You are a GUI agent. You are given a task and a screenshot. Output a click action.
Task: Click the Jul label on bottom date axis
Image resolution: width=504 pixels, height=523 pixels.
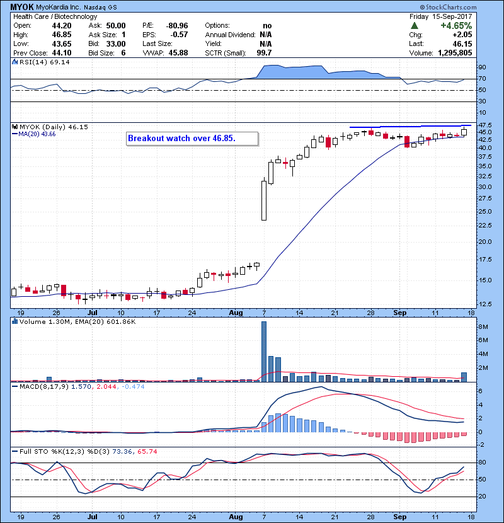coord(93,517)
